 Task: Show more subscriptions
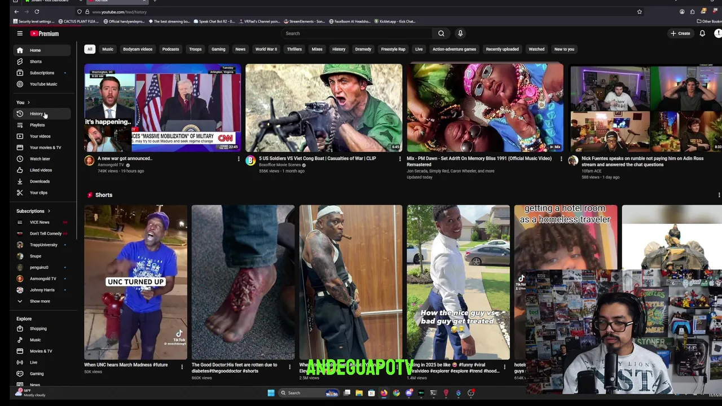[43, 301]
